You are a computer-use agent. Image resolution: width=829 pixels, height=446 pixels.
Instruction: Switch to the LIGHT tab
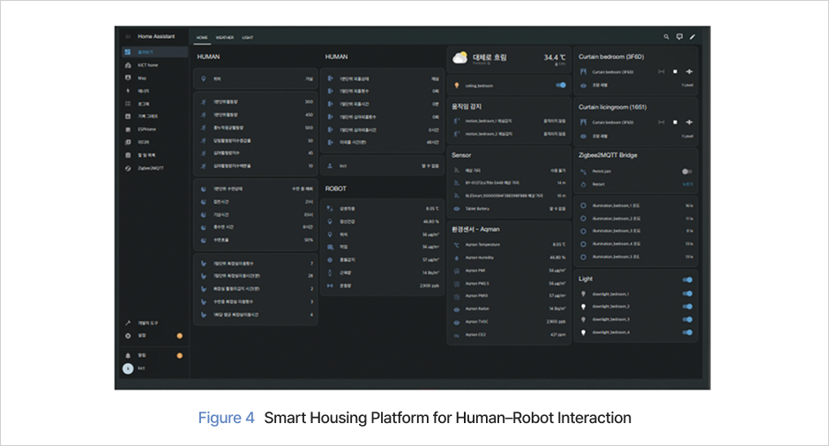pyautogui.click(x=248, y=38)
